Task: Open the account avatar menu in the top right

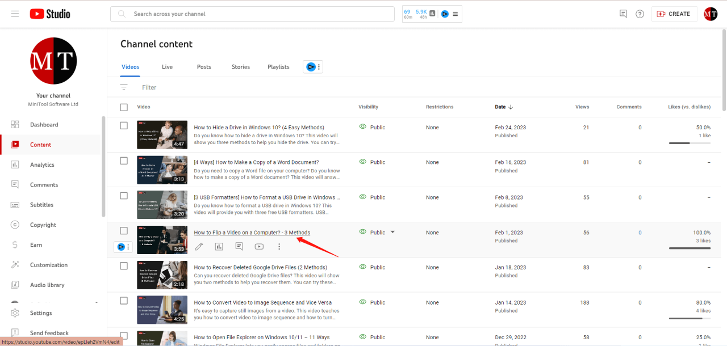Action: (x=711, y=14)
